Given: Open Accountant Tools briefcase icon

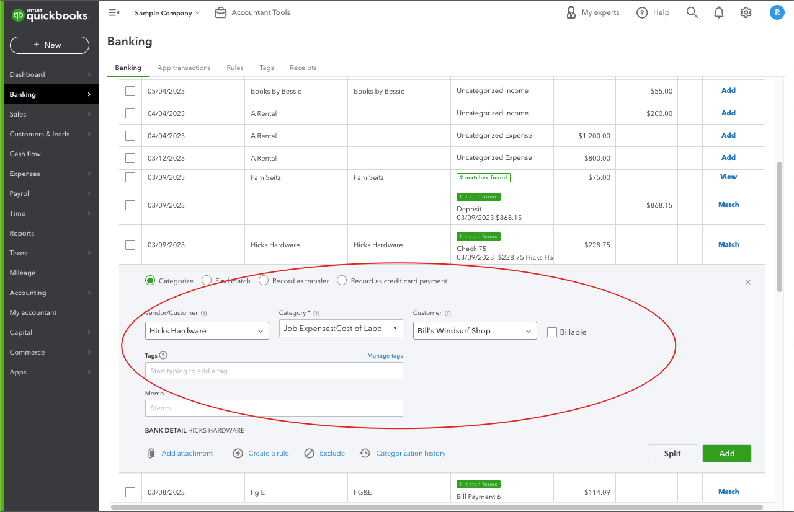Looking at the screenshot, I should 221,12.
